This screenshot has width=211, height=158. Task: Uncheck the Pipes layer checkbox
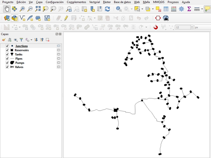pyautogui.click(x=7, y=59)
